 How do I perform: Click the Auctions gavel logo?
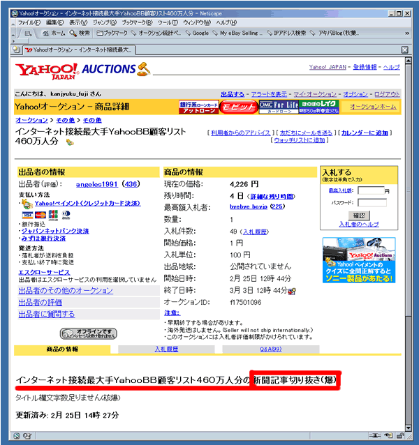click(x=116, y=69)
